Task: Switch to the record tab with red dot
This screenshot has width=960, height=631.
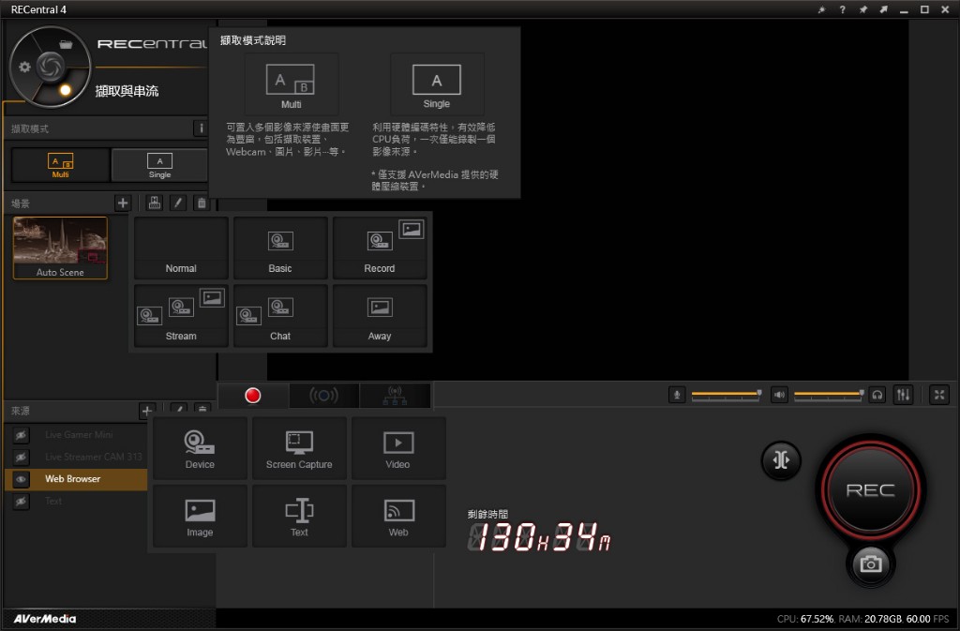Action: click(x=253, y=396)
